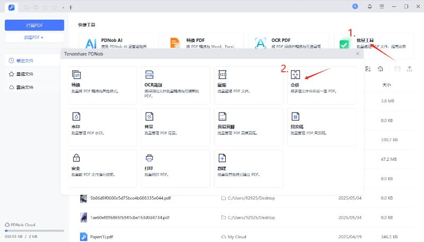Expand the quick access toolbar dropdown arrow
The image size is (424, 242).
(63, 7)
